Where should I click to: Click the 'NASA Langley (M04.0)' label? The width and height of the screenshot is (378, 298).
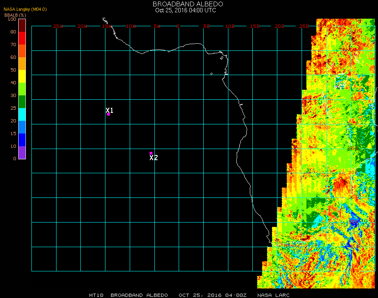[x=25, y=10]
